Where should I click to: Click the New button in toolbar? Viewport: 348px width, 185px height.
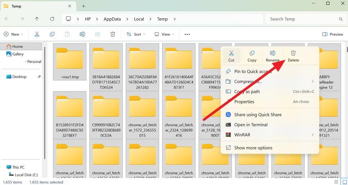pos(14,34)
